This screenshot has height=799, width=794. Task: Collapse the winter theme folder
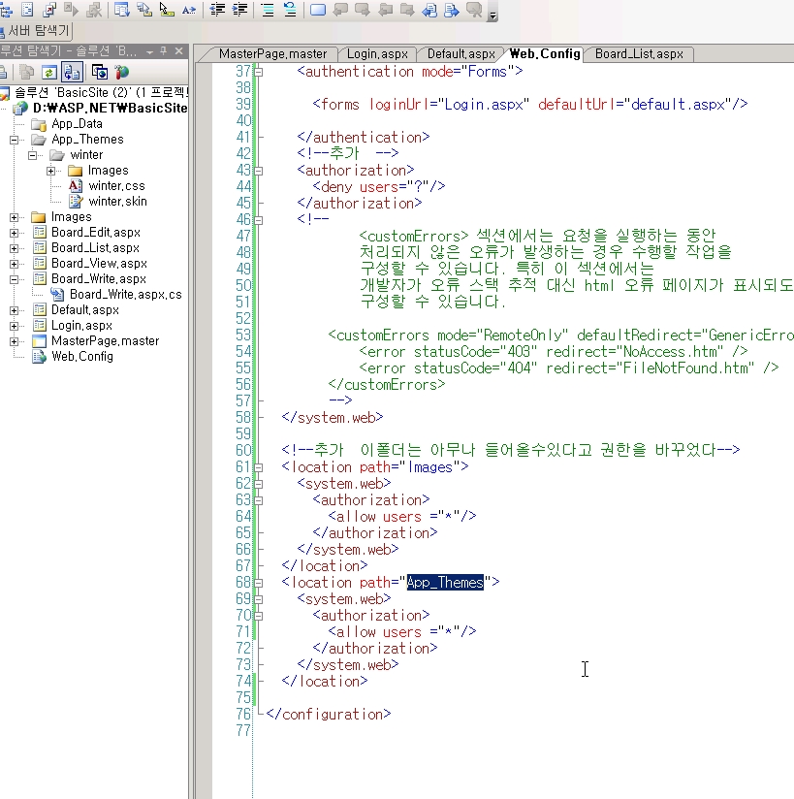point(33,155)
